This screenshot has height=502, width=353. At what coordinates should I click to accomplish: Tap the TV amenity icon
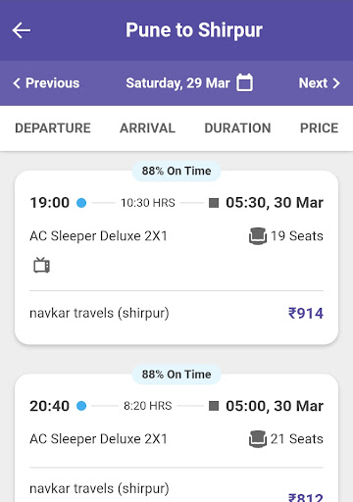click(42, 265)
